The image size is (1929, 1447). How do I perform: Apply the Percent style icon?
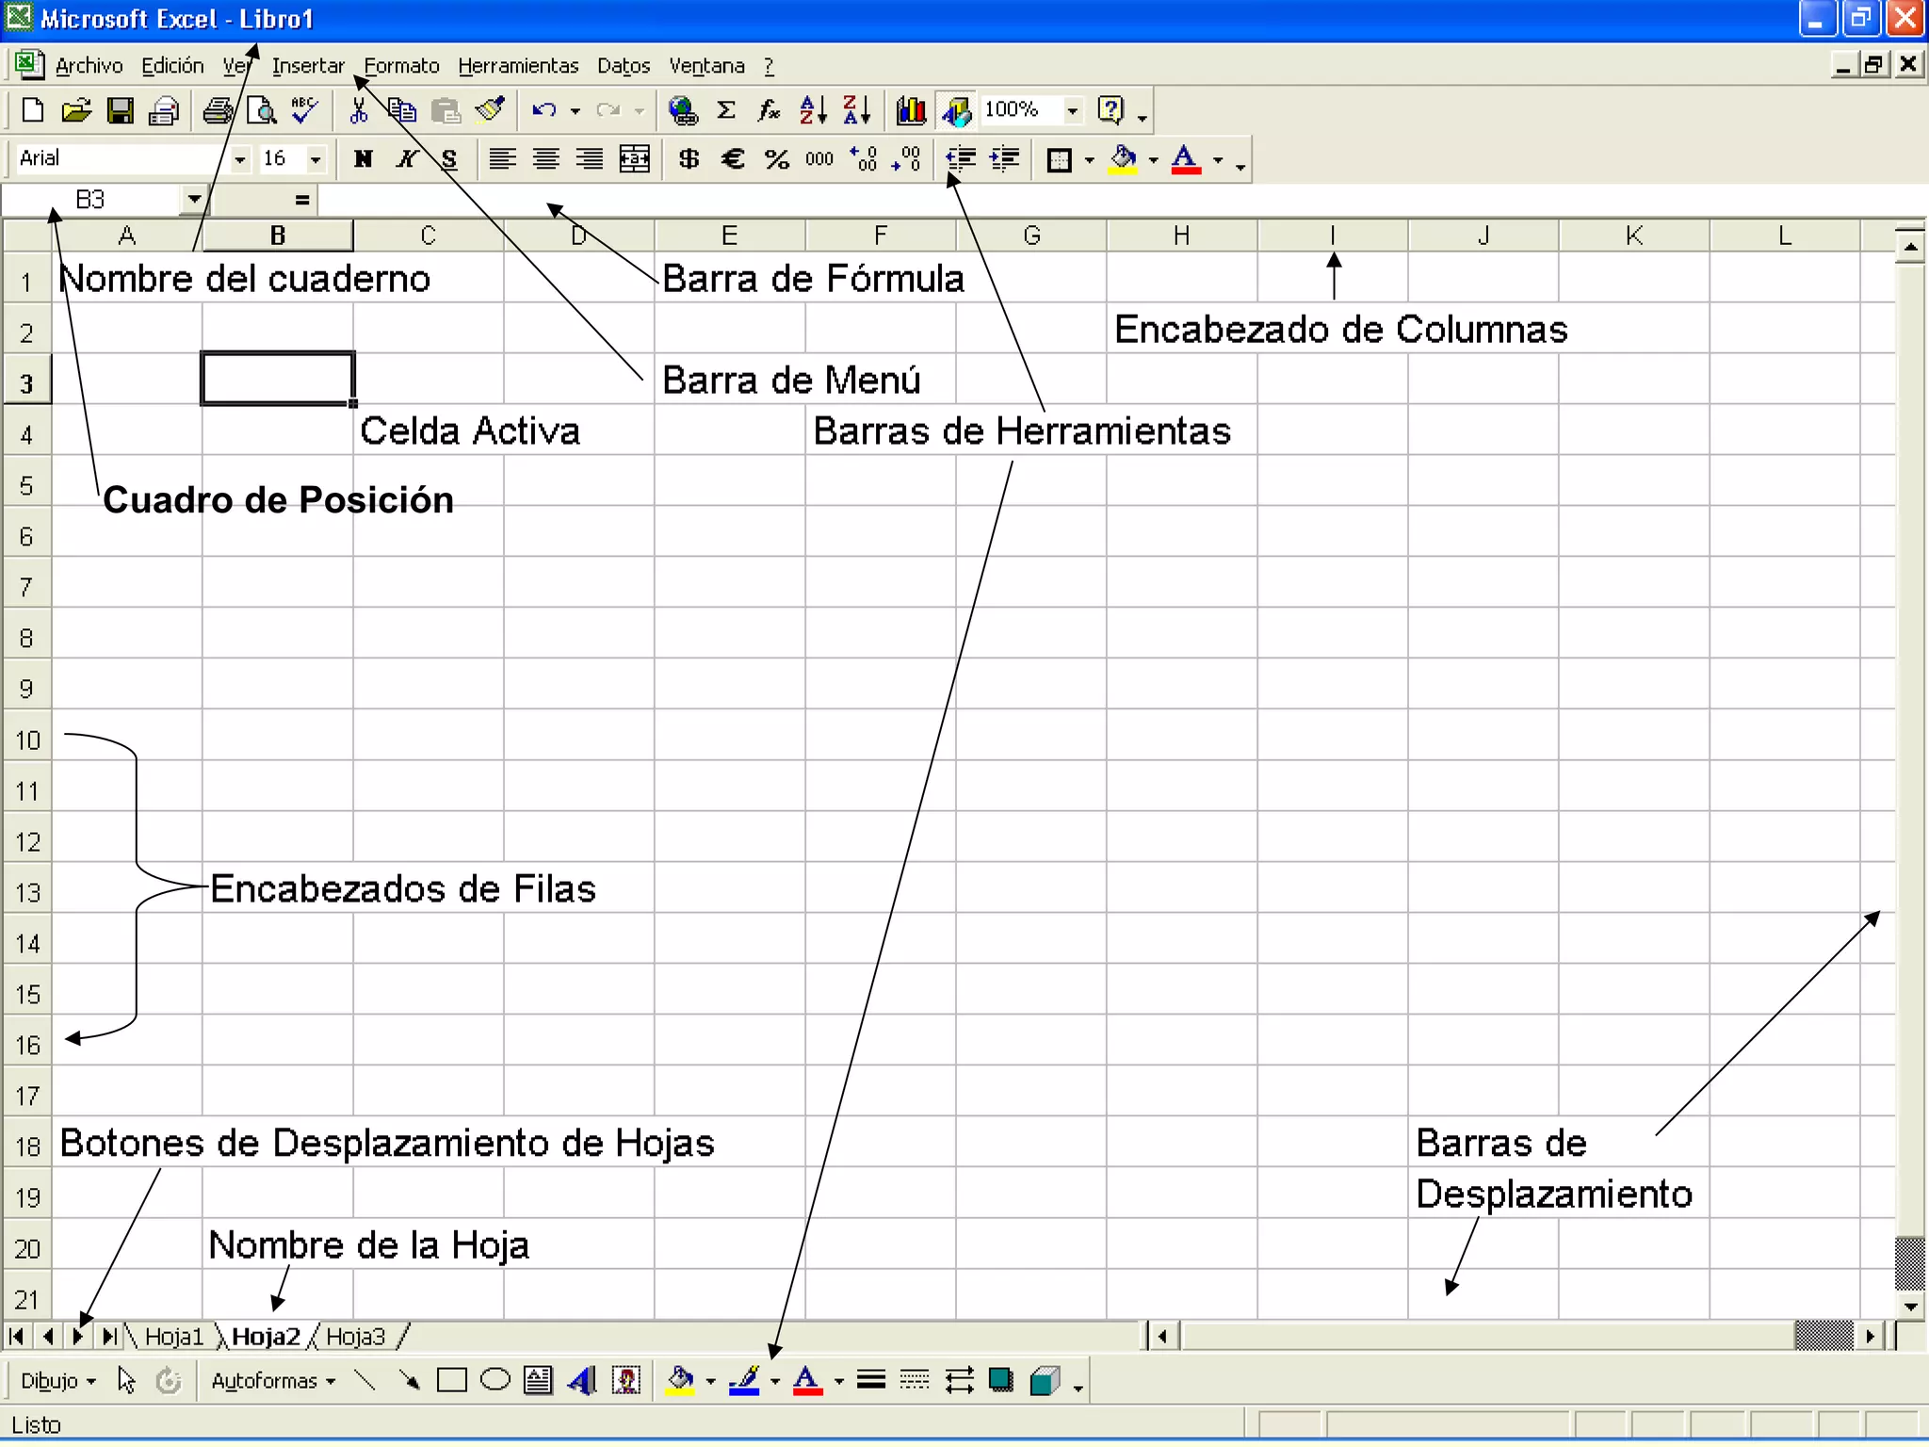pyautogui.click(x=777, y=159)
